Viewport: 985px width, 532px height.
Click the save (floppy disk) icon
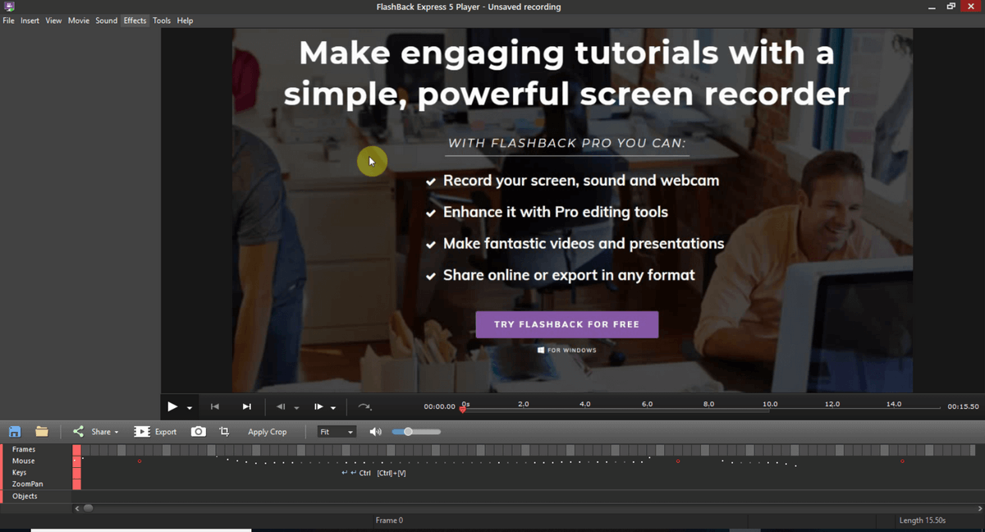tap(15, 432)
